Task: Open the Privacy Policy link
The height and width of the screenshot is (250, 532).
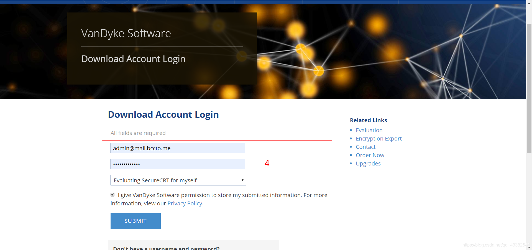Action: point(185,203)
